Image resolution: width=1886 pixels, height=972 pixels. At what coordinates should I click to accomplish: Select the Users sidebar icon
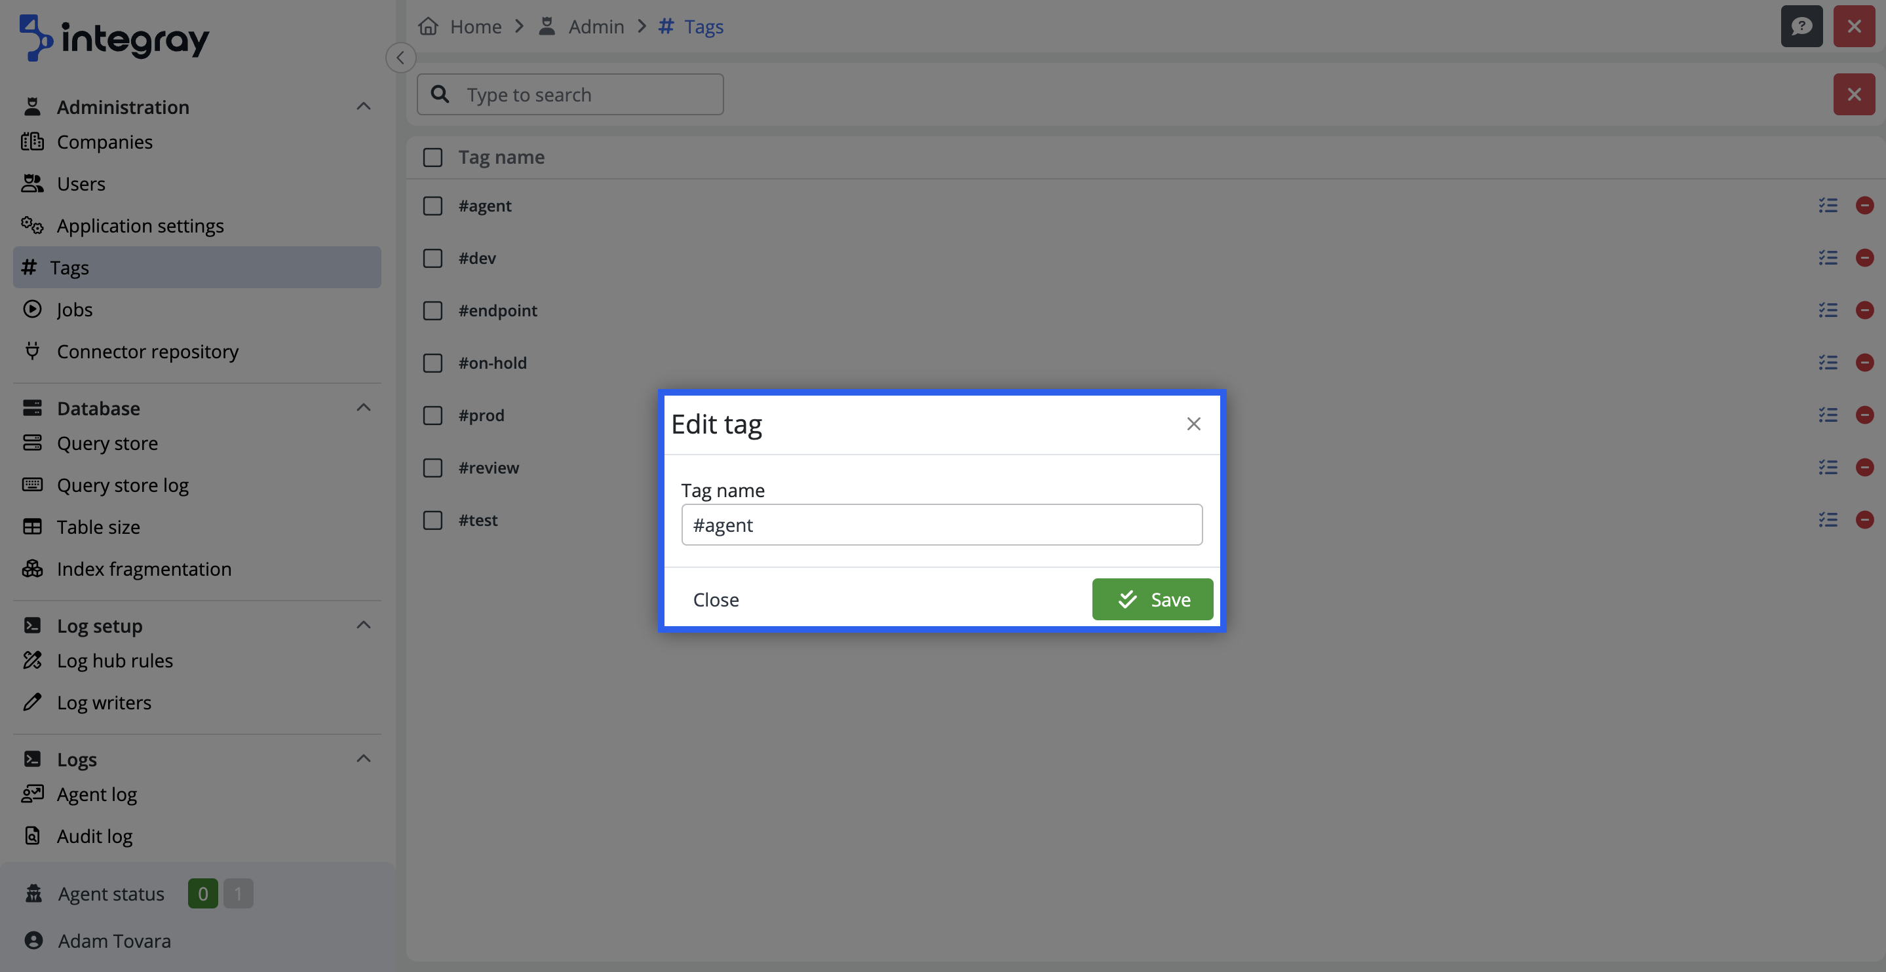point(31,183)
